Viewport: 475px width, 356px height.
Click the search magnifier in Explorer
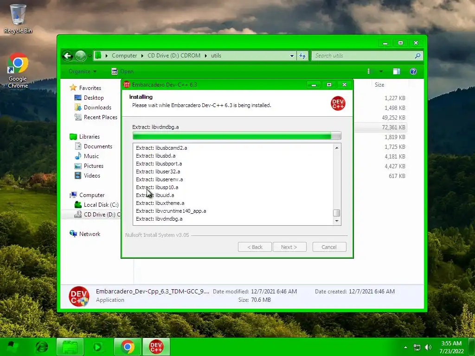417,56
